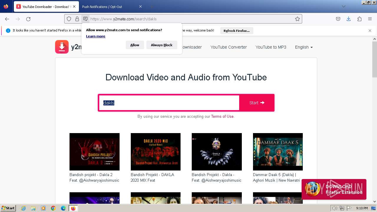Open the Learn more link
The width and height of the screenshot is (377, 212).
coord(95,36)
